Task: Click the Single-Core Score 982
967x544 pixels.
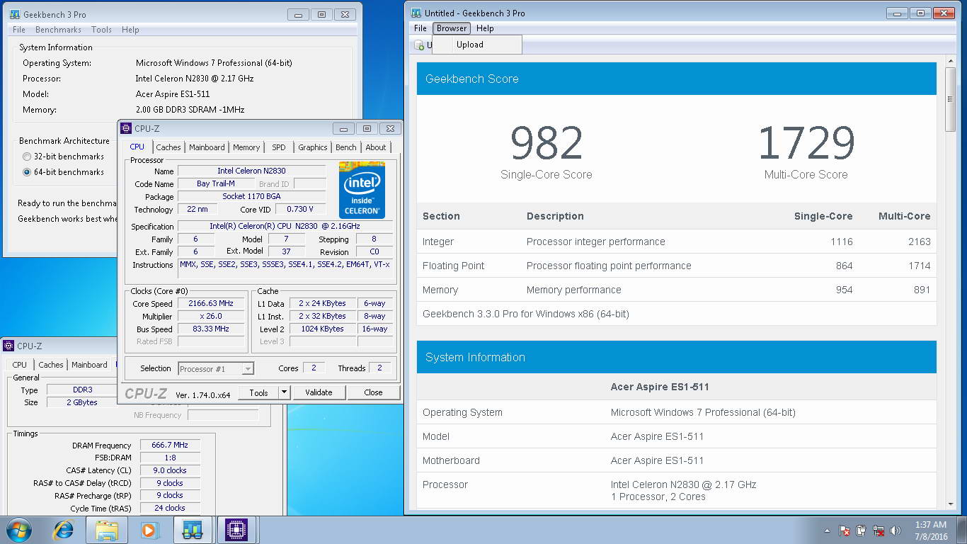Action: (x=546, y=143)
